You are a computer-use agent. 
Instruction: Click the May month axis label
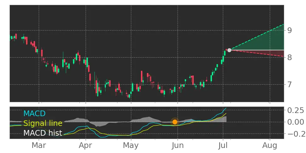tap(131, 146)
